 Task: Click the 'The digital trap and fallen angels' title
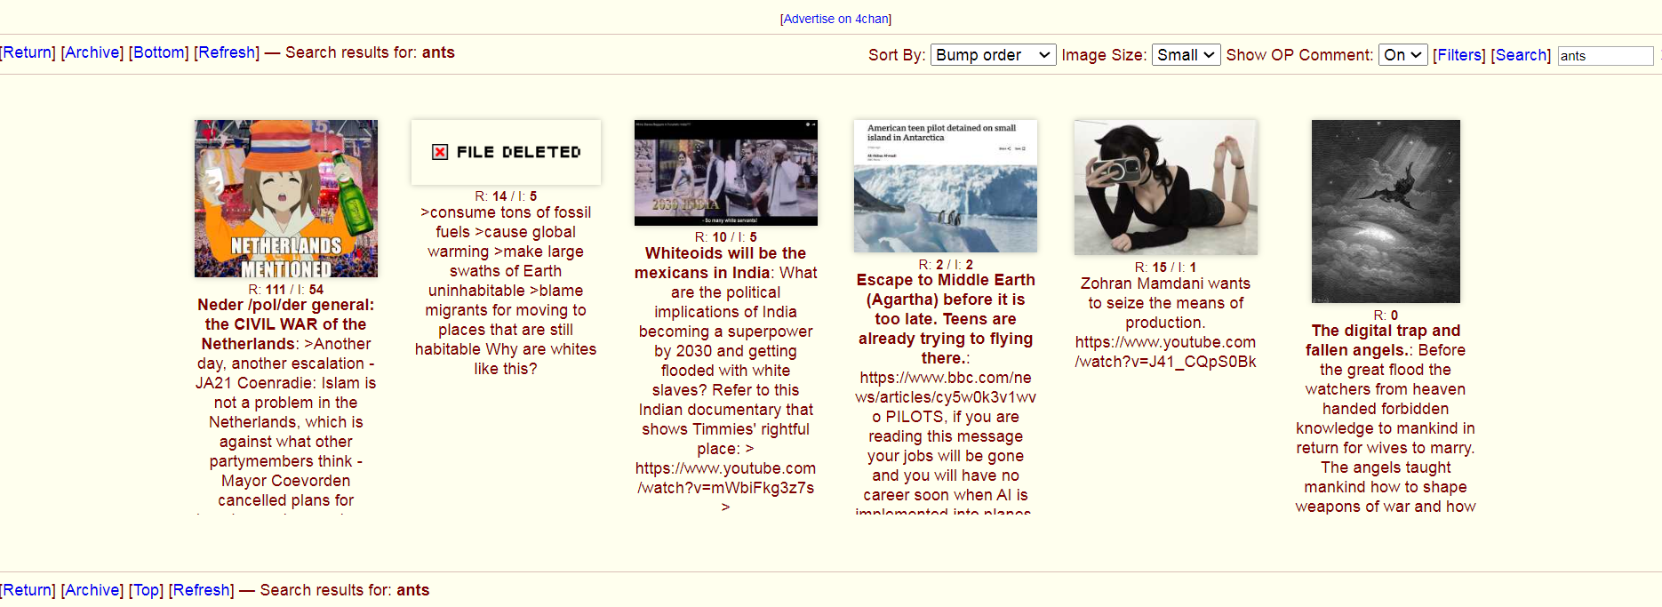1384,340
